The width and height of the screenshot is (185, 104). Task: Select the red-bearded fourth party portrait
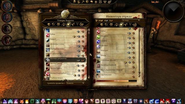tap(7, 40)
